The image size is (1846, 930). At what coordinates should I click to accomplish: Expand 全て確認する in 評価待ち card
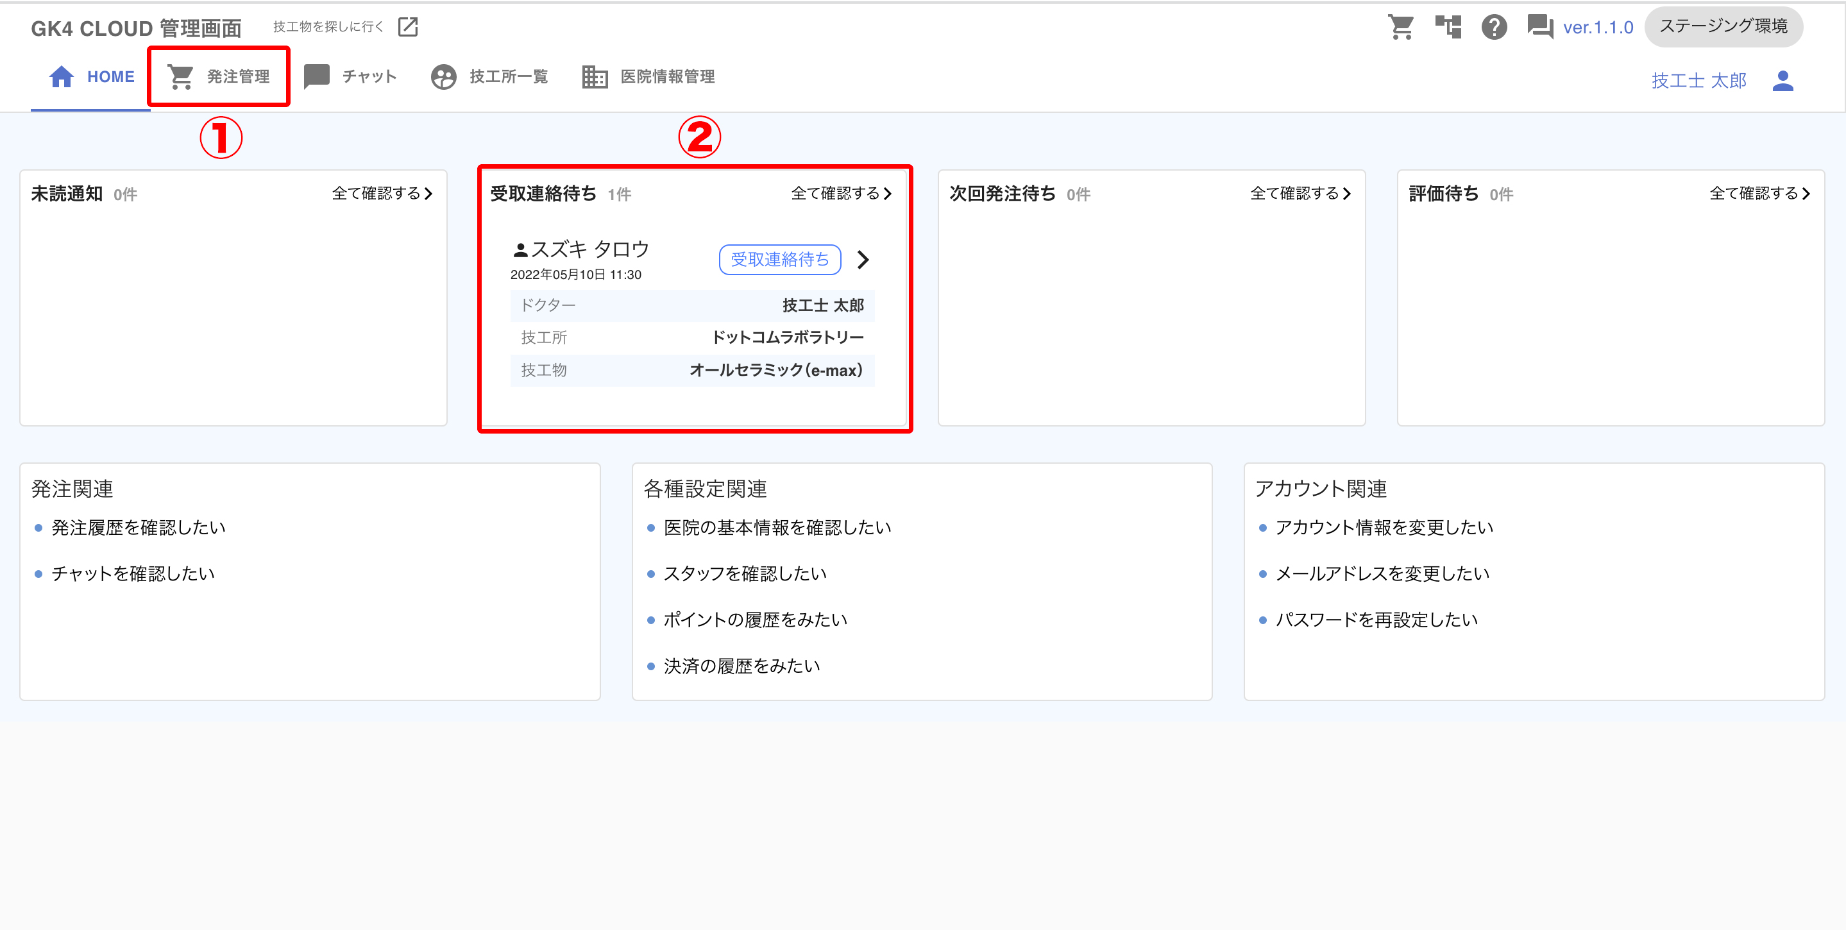click(x=1759, y=194)
